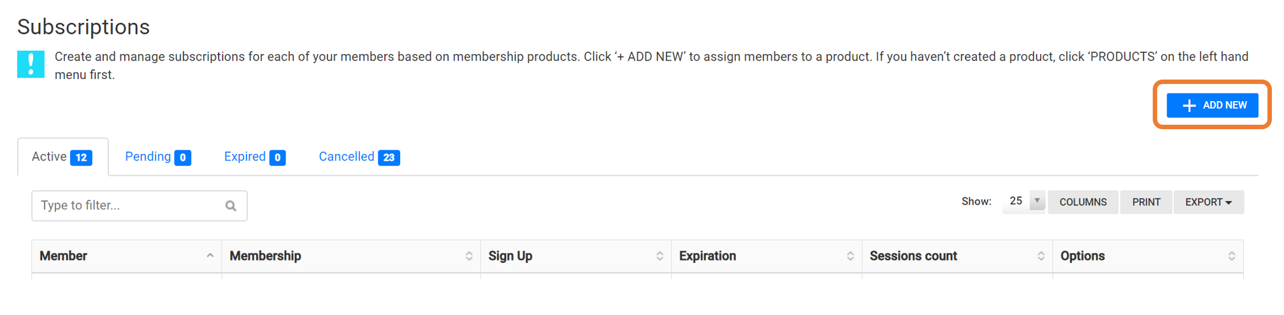Viewport: 1284px width, 315px height.
Task: Click the ADD NEW button
Action: tap(1212, 105)
